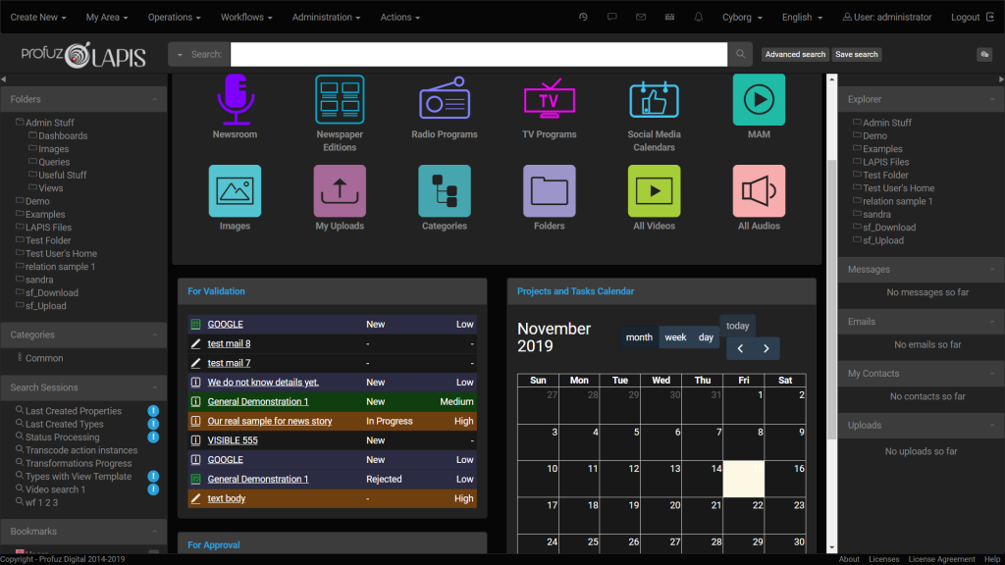Image resolution: width=1005 pixels, height=565 pixels.
Task: Open the Cyborg theme dropdown
Action: pos(741,16)
